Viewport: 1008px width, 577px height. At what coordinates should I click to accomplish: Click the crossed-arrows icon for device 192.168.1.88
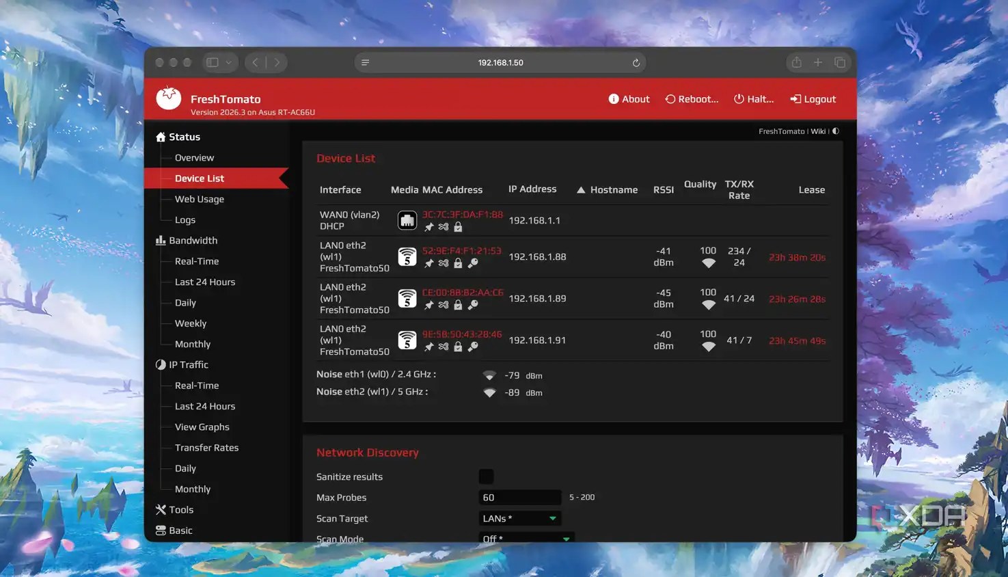[x=444, y=263]
